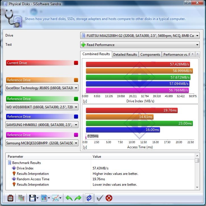Open the Drive selection dropdown

[x=140, y=36]
